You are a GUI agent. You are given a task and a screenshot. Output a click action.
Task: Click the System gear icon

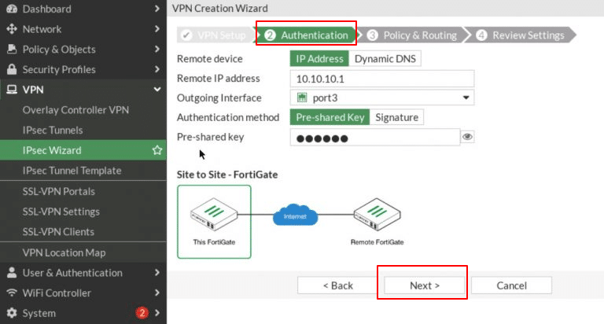pyautogui.click(x=12, y=313)
